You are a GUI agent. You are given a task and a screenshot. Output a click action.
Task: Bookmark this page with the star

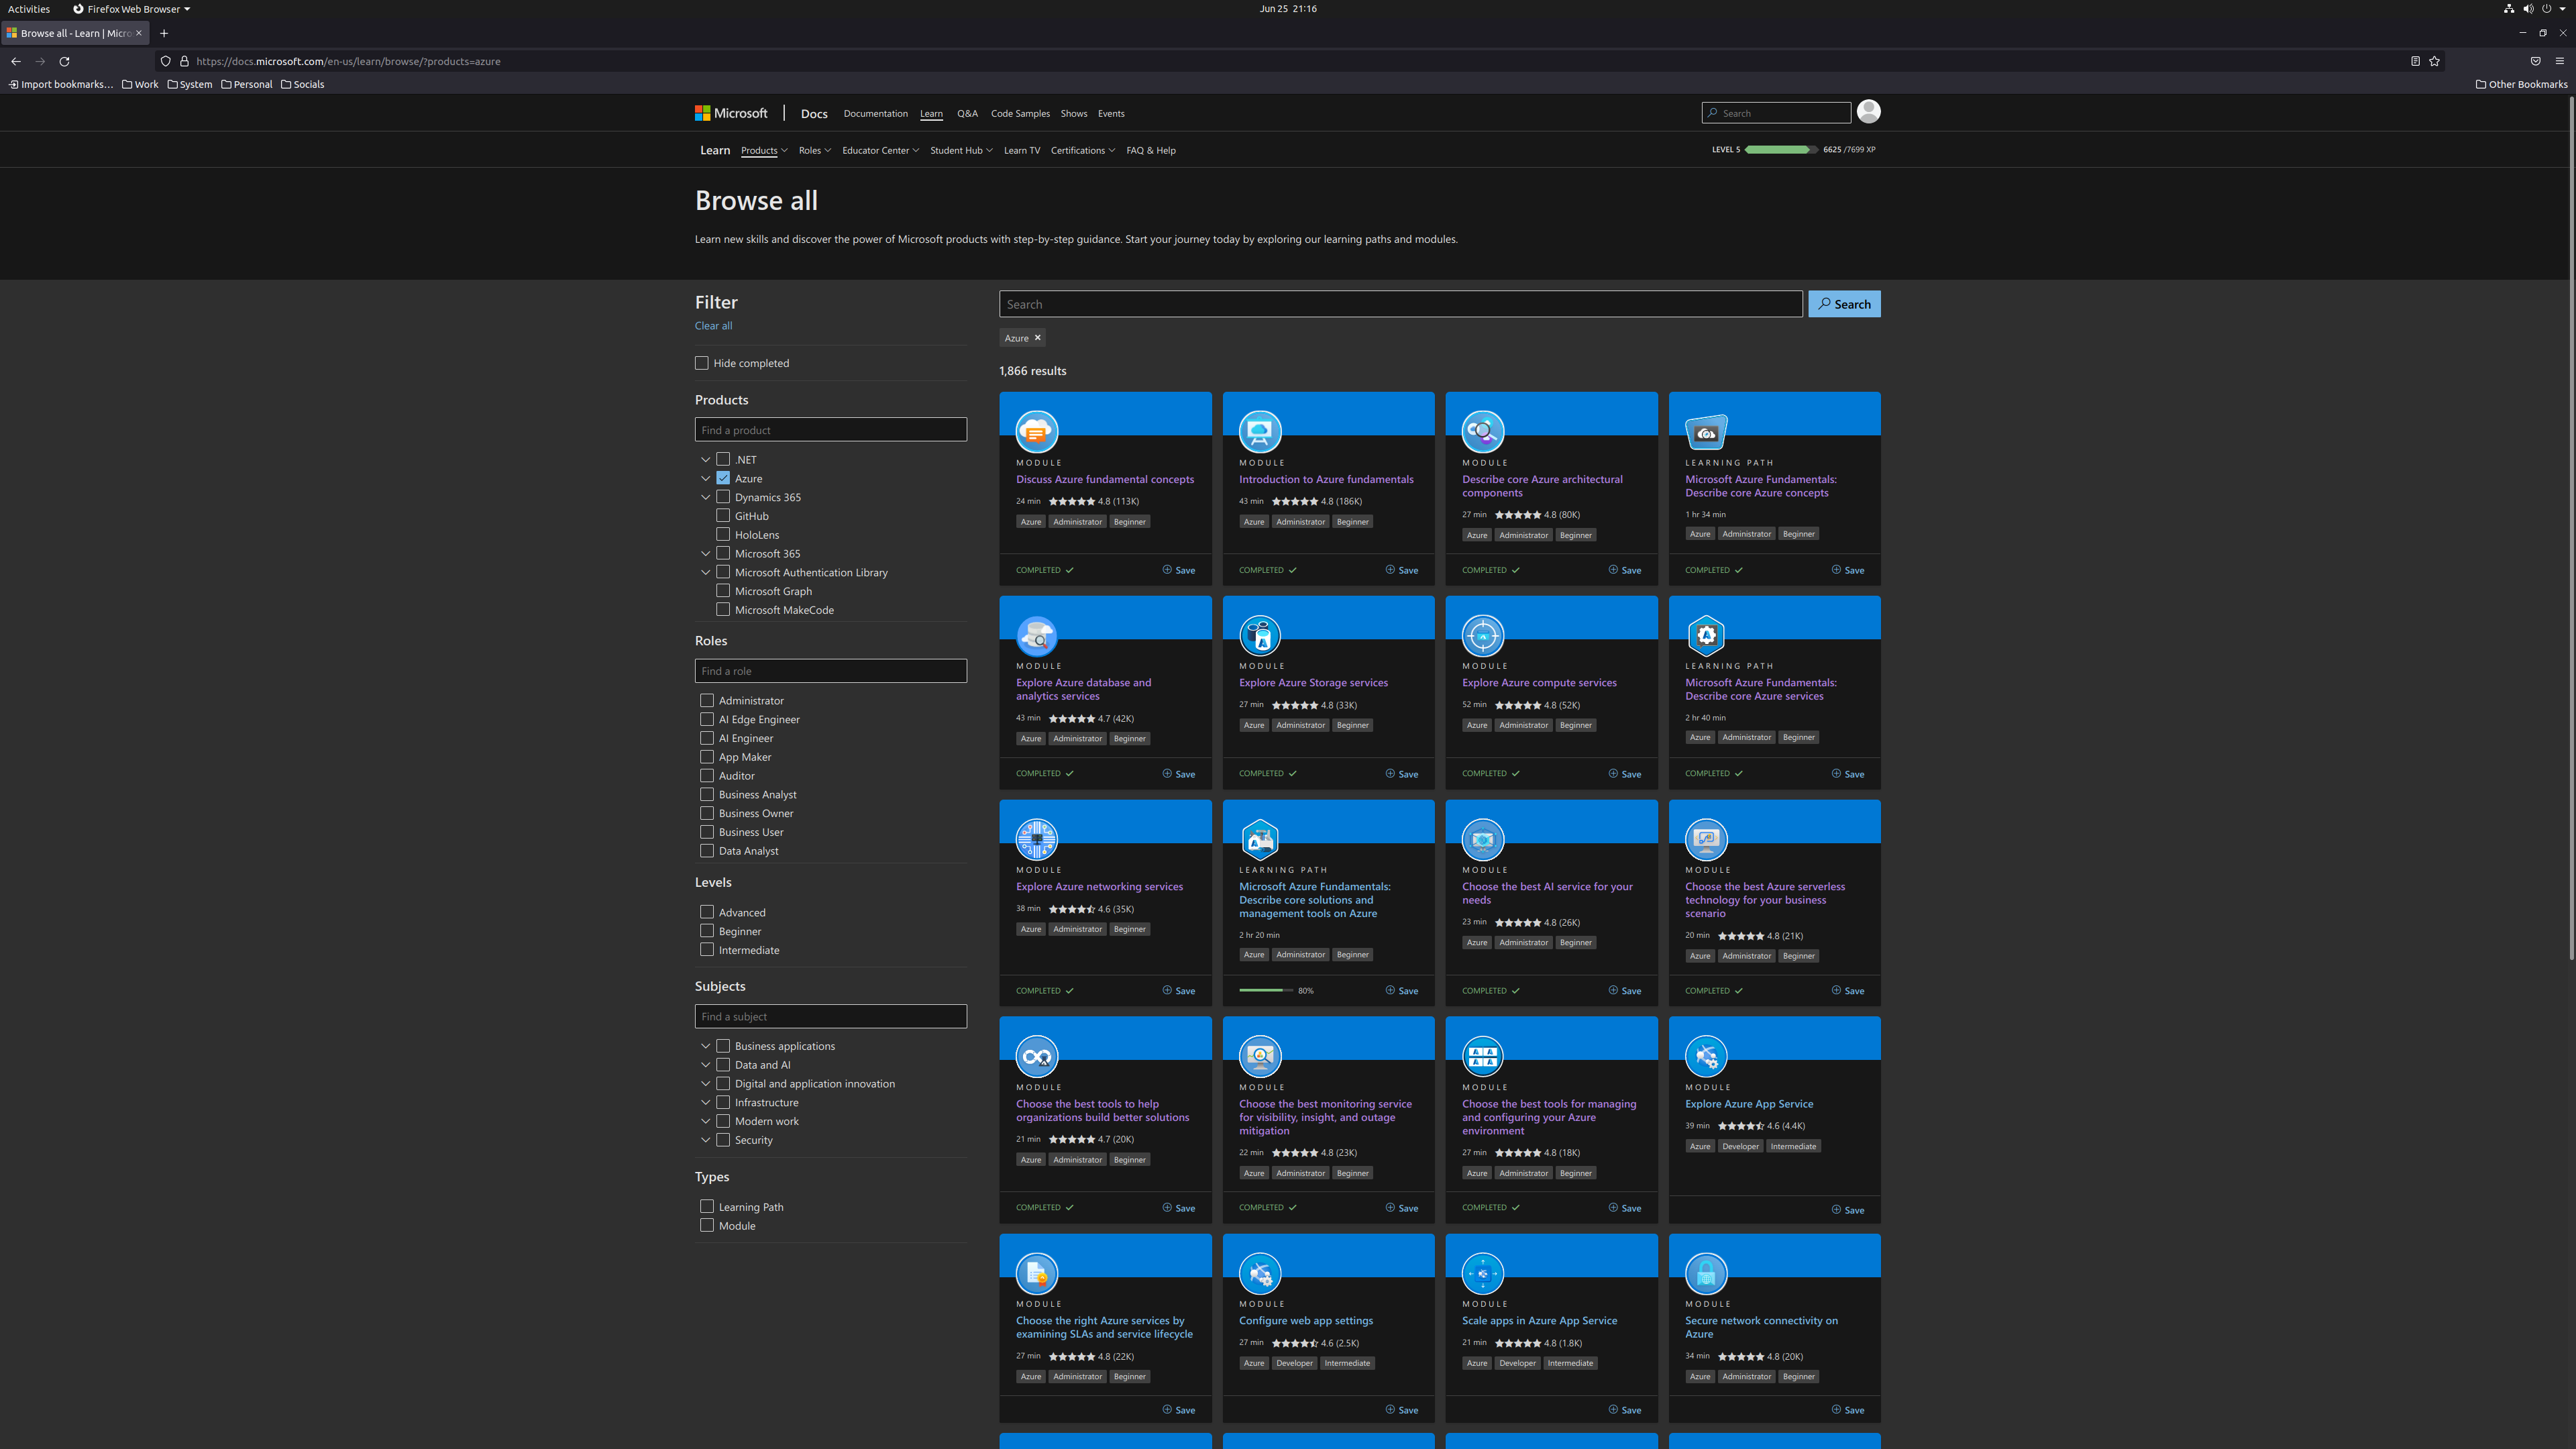pyautogui.click(x=2434, y=61)
